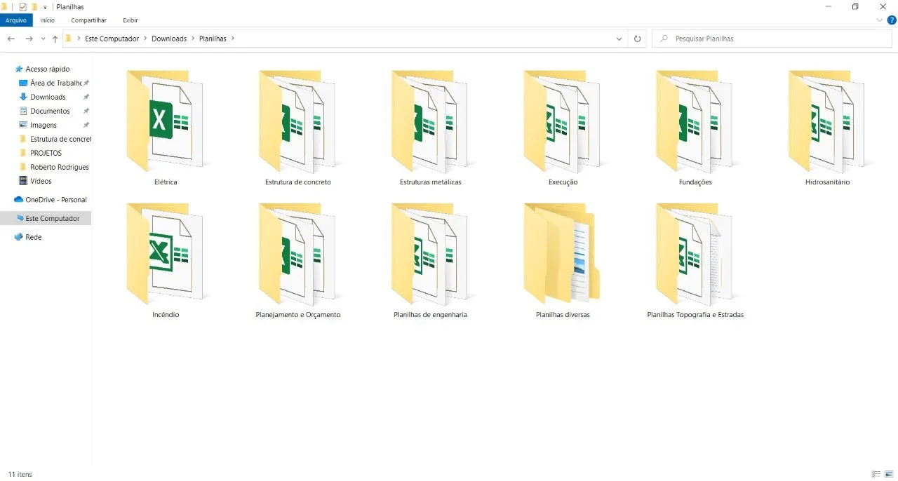Go back with the Back arrow
Screen dimensions: 898x481
(x=11, y=39)
